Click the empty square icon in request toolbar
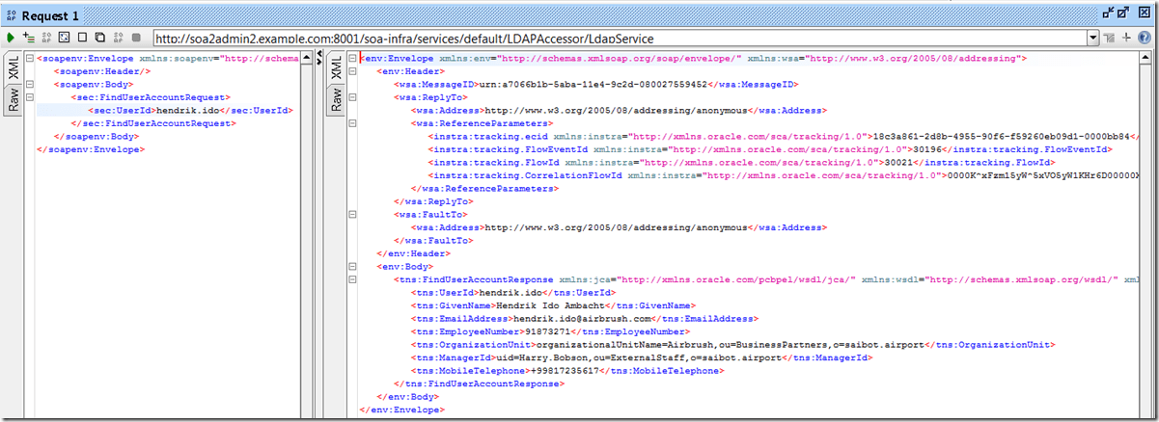This screenshot has height=422, width=1159. coord(83,38)
